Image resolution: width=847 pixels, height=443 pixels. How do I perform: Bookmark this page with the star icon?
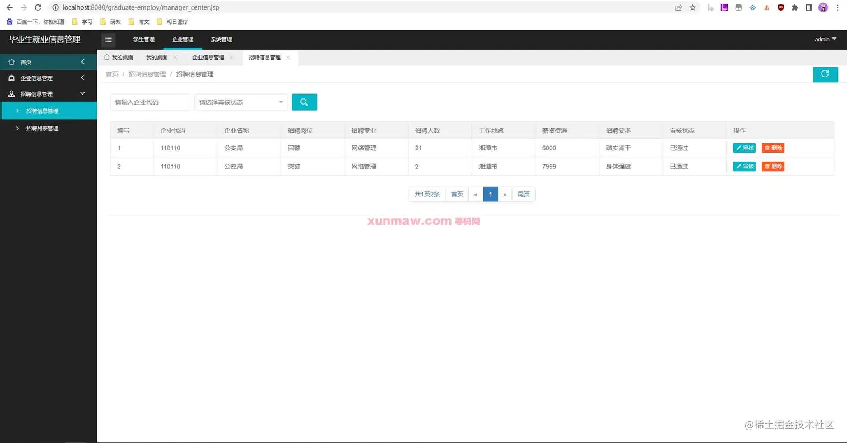[692, 8]
